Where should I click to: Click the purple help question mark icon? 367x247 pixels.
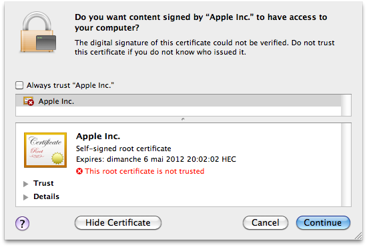click(x=22, y=224)
